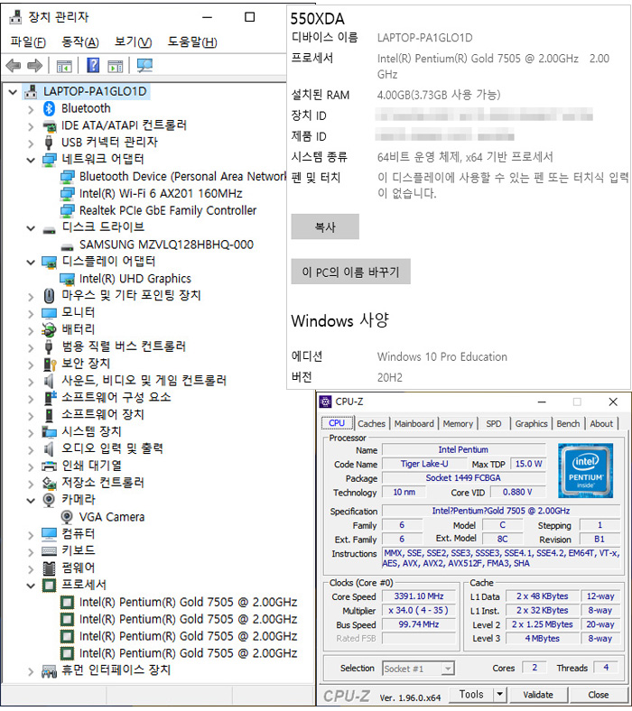This screenshot has height=711, width=632.
Task: Collapse the LAPTOP-PA1GLO1D root node
Action: [x=13, y=92]
